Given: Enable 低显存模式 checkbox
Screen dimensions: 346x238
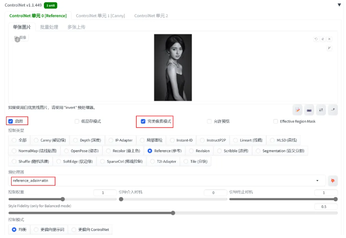Looking at the screenshot, I should coord(77,121).
